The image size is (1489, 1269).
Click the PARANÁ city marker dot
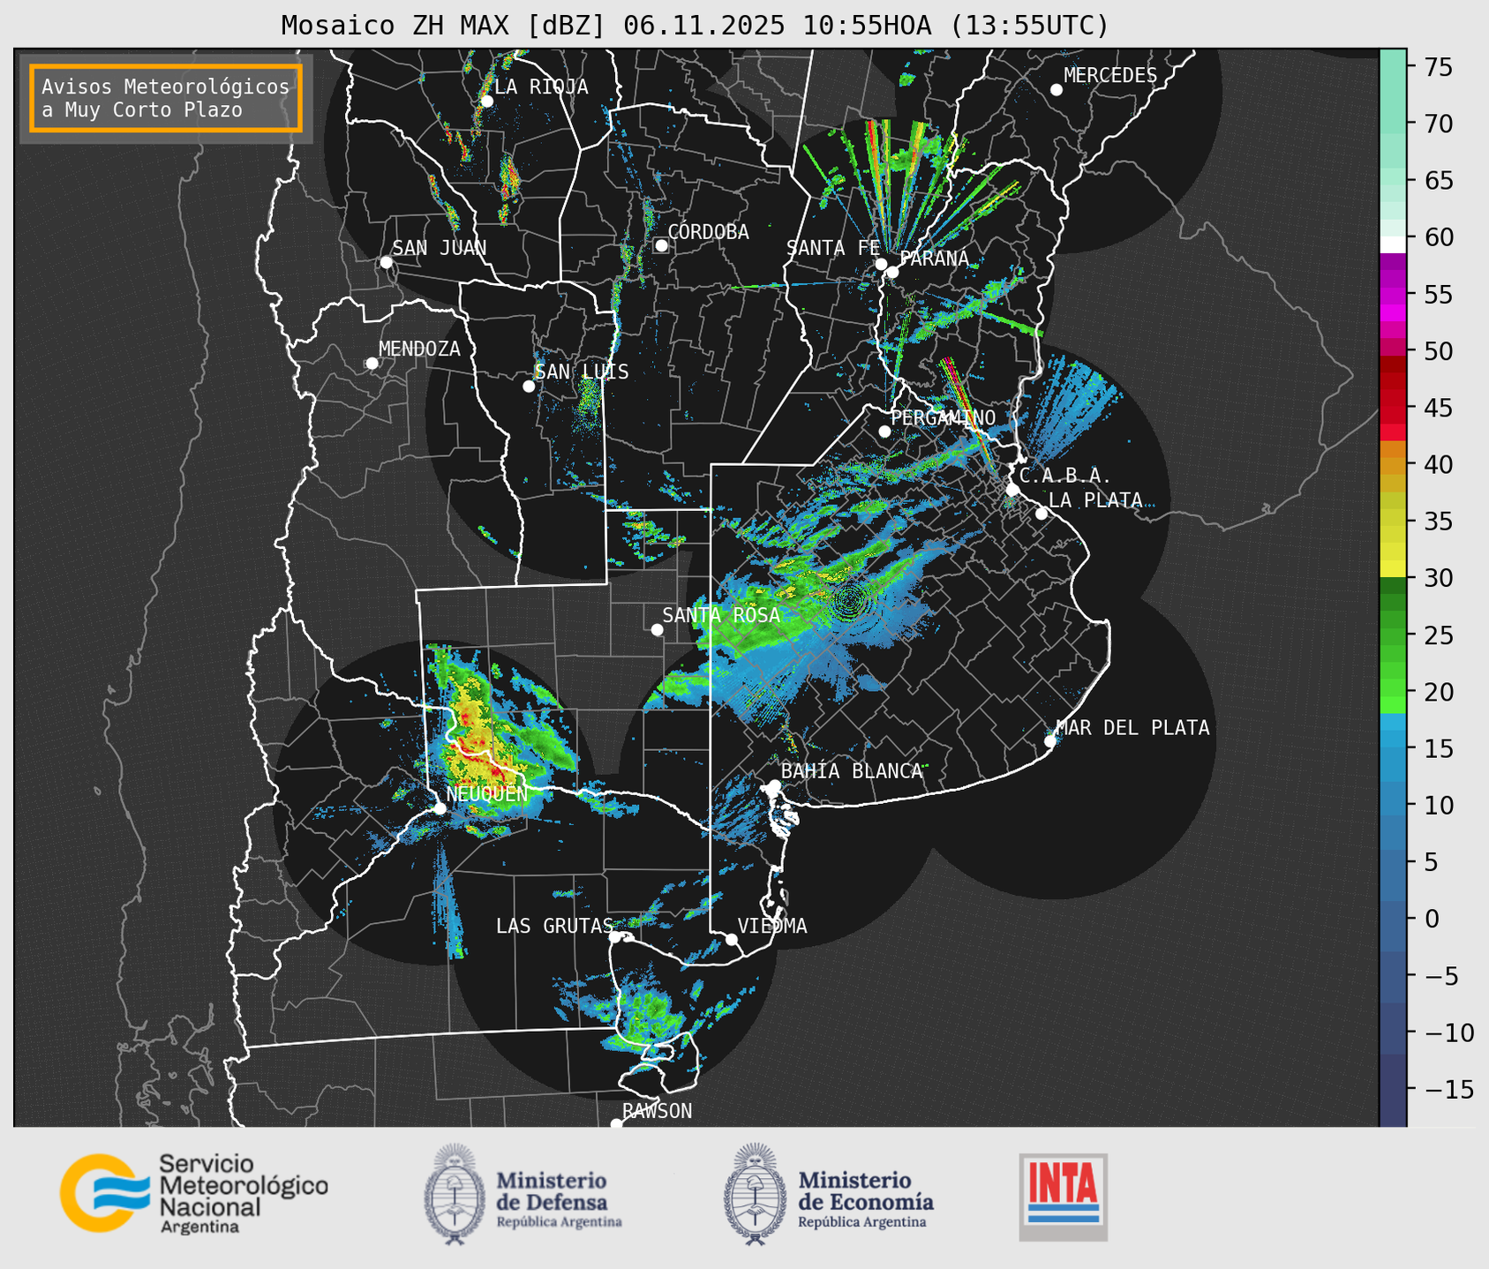[892, 272]
